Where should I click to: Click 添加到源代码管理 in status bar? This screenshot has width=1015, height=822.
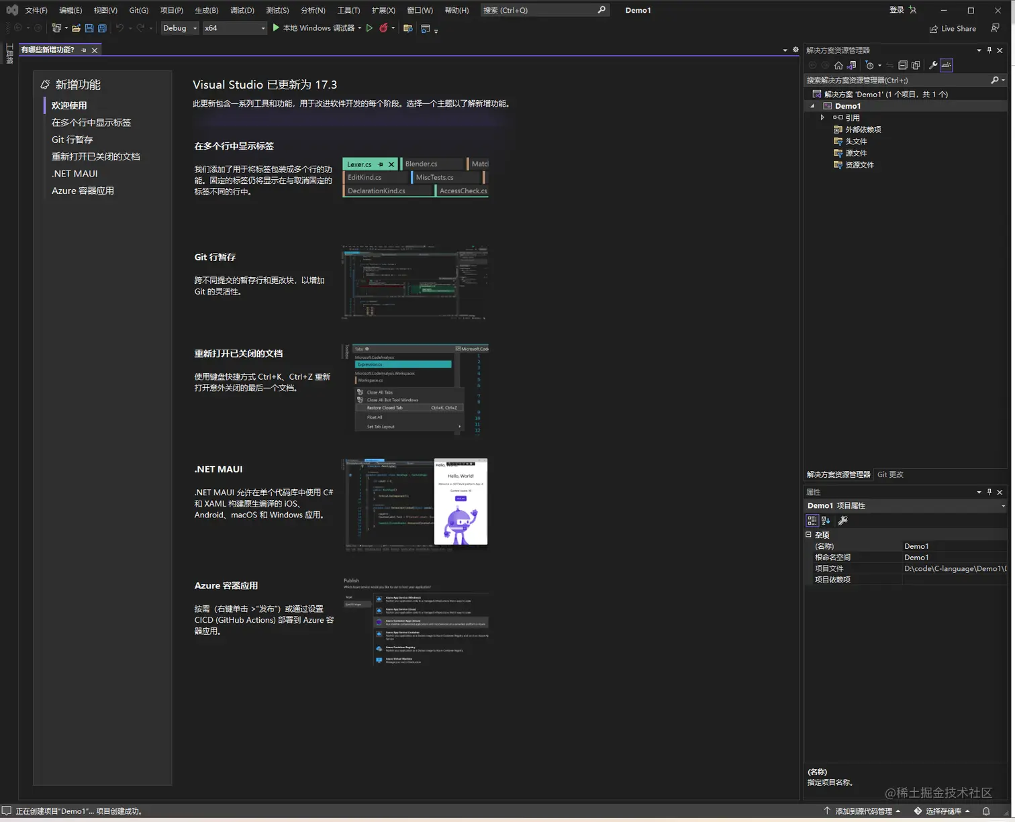(x=863, y=811)
